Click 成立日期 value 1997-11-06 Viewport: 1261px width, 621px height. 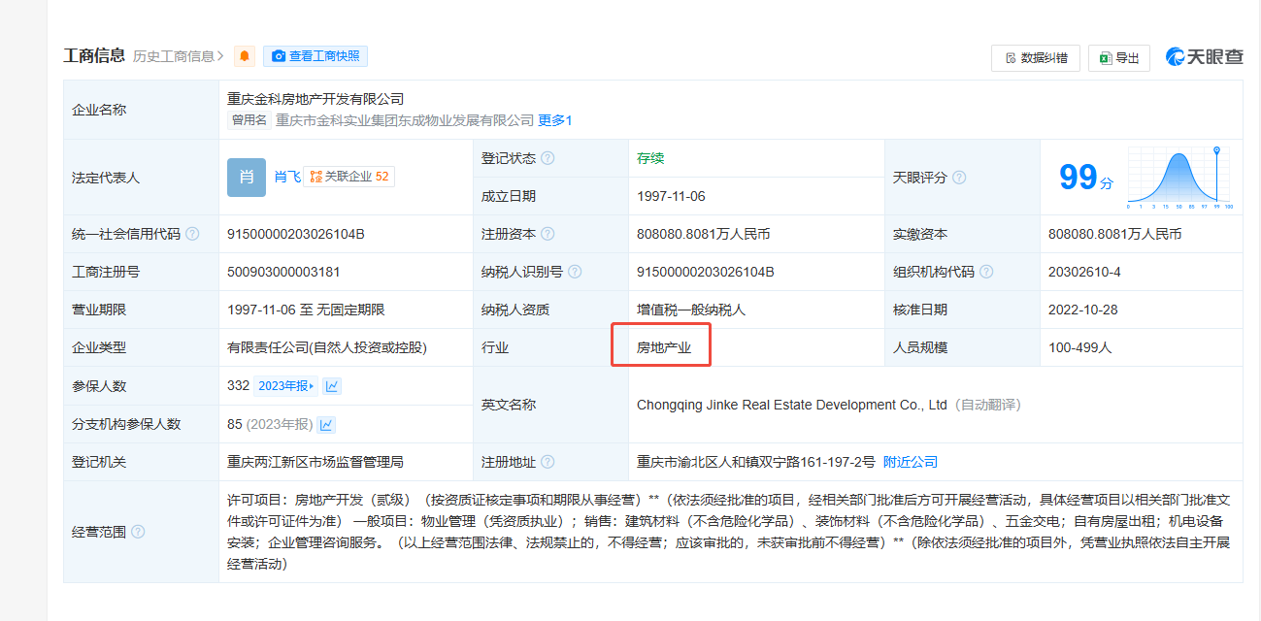point(671,196)
